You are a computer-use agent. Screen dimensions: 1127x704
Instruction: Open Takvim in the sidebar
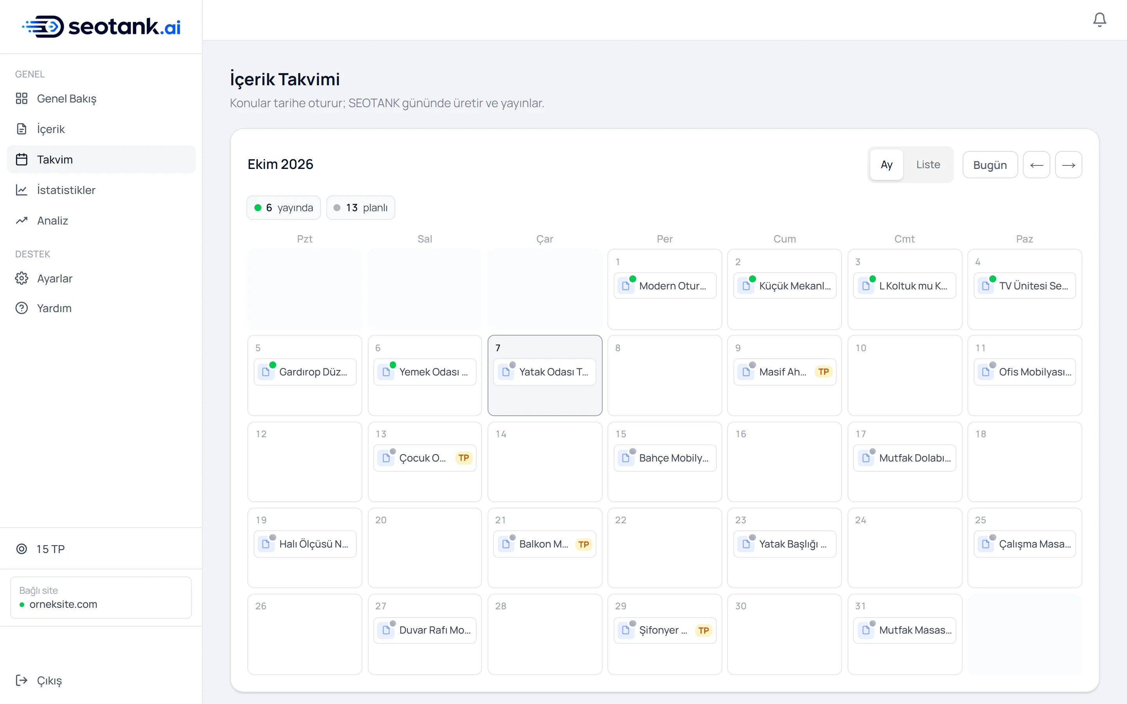pos(101,160)
